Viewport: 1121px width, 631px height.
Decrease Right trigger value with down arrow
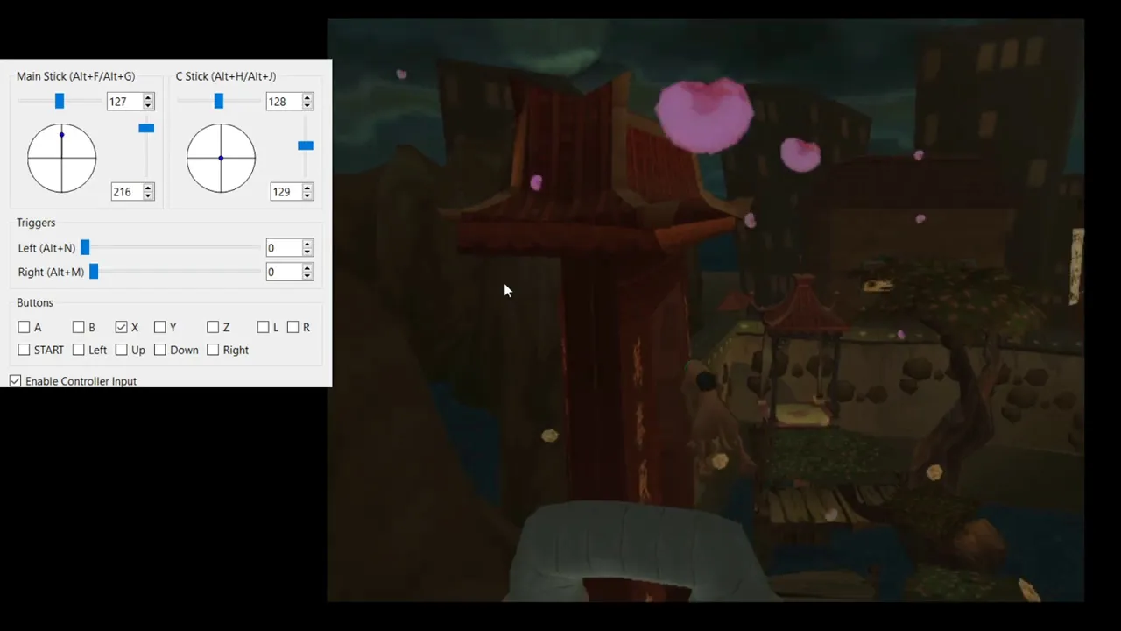(x=307, y=276)
